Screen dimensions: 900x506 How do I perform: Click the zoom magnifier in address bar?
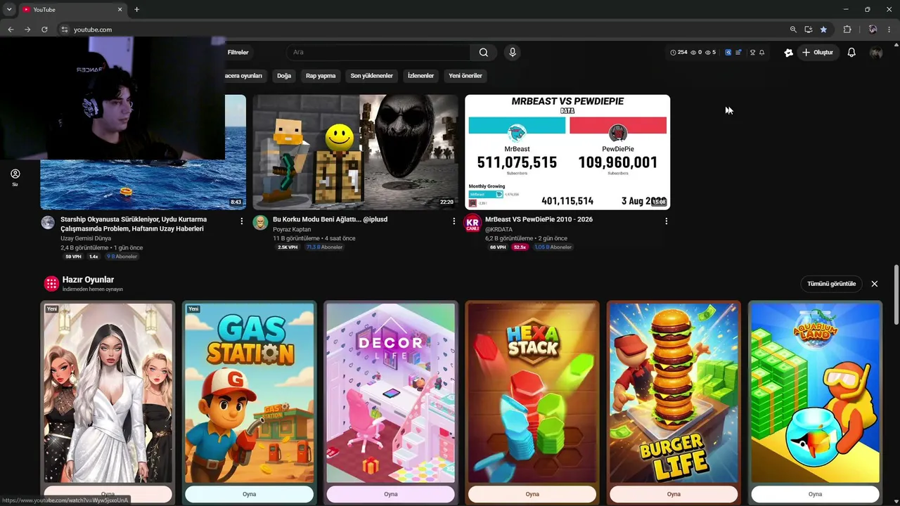pos(793,30)
